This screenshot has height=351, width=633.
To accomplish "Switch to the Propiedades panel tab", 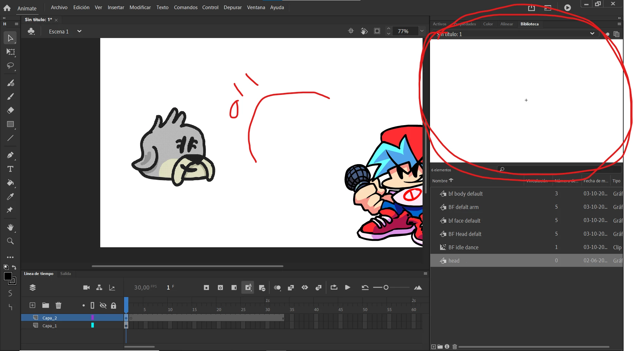I will [465, 24].
